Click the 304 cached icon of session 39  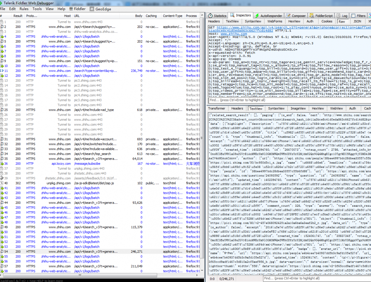tap(2, 178)
